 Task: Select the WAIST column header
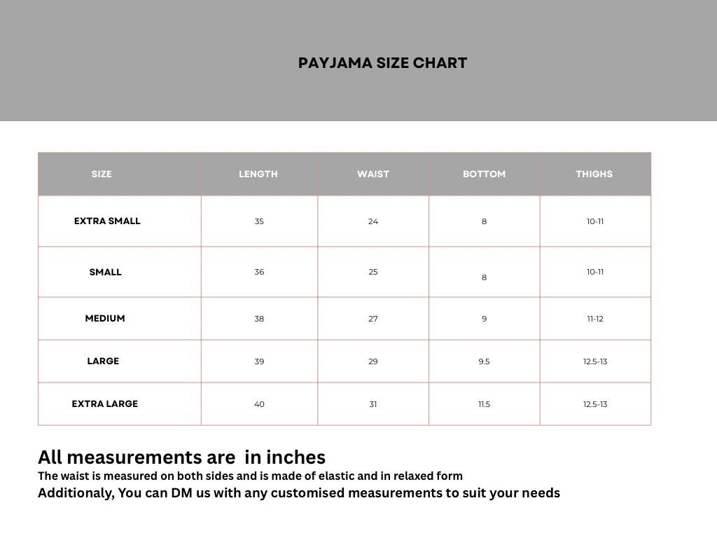coord(373,174)
